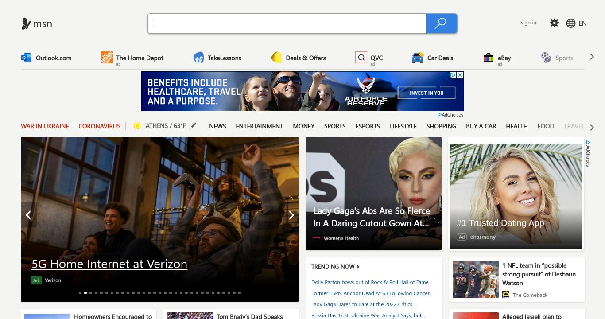Open WAR IN UKRAINE section
The height and width of the screenshot is (319, 605).
[45, 126]
